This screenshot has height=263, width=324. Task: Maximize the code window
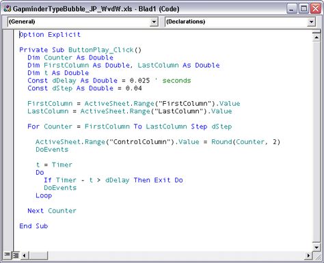[303, 9]
